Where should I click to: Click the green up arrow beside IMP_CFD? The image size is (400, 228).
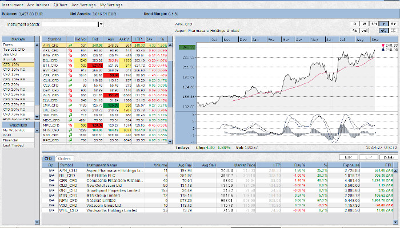click(70, 105)
